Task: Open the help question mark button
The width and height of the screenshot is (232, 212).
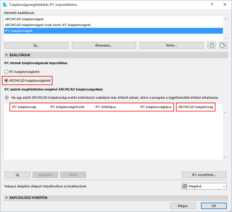Action: click(212, 4)
